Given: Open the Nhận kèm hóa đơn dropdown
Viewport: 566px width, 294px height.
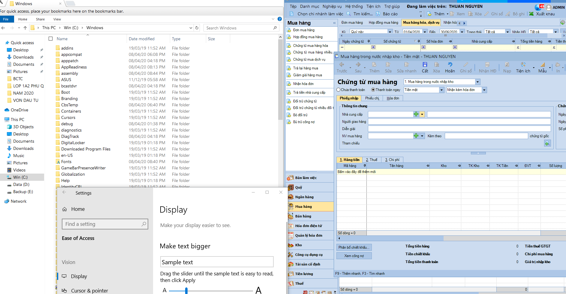Looking at the screenshot, I should (484, 90).
